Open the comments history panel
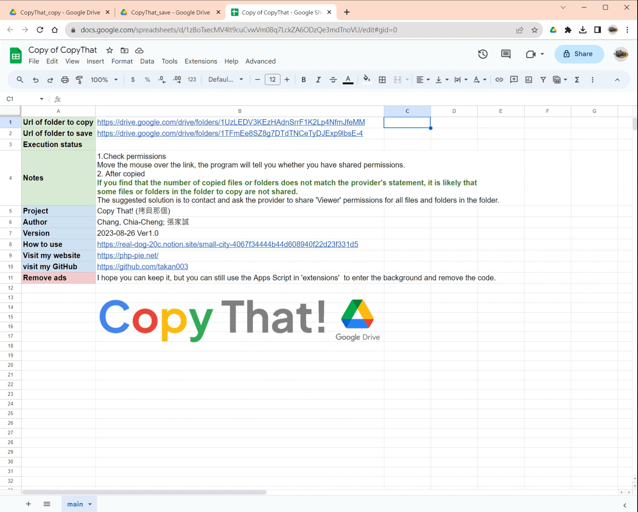The image size is (638, 512). (506, 54)
